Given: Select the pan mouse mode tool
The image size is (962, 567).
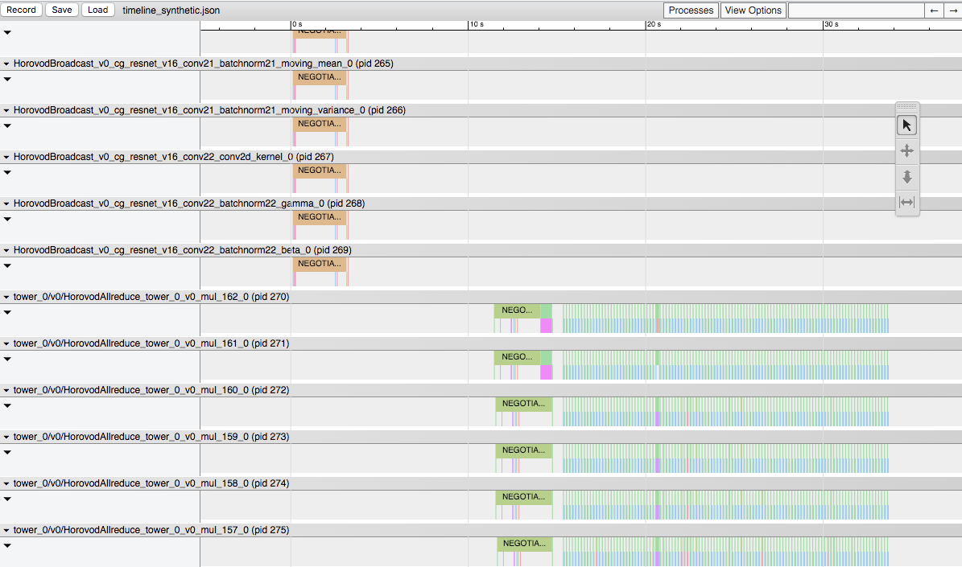Looking at the screenshot, I should [906, 150].
